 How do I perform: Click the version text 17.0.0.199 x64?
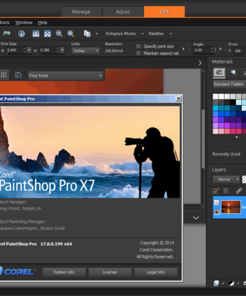click(x=56, y=244)
